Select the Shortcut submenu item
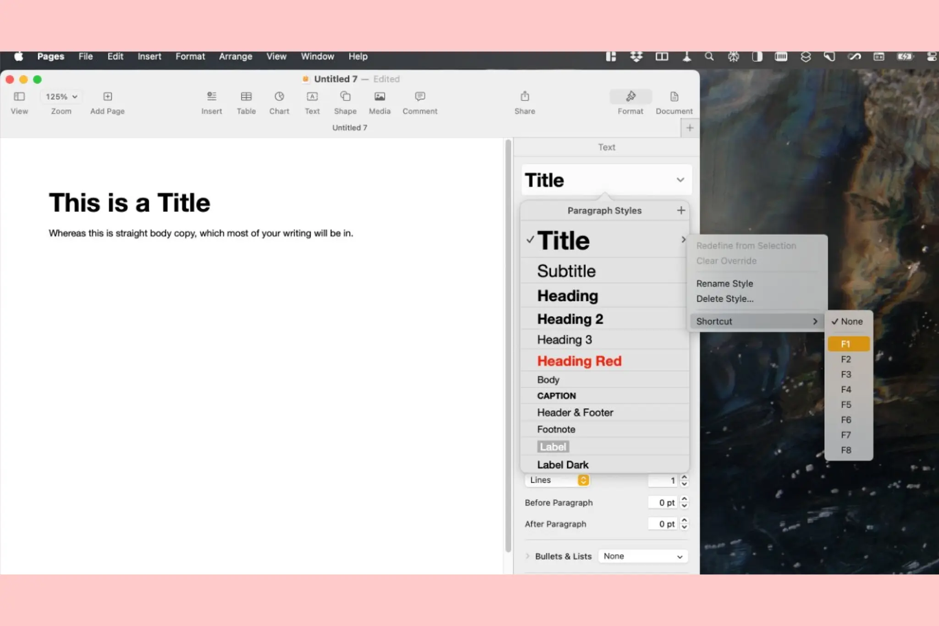Image resolution: width=939 pixels, height=626 pixels. pos(757,321)
